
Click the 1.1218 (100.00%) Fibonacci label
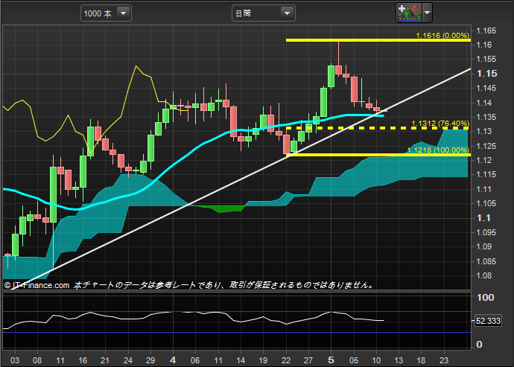pyautogui.click(x=438, y=150)
